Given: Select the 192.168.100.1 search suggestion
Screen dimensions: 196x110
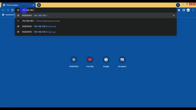Looking at the screenshot, I should pos(96,21).
